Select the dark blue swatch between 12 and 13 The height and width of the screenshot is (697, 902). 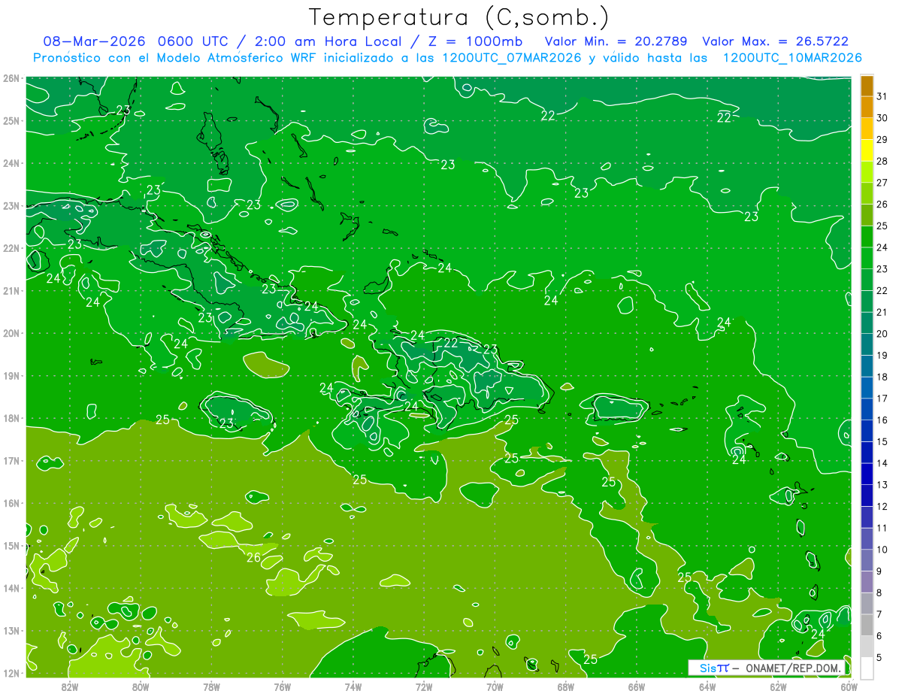[866, 495]
